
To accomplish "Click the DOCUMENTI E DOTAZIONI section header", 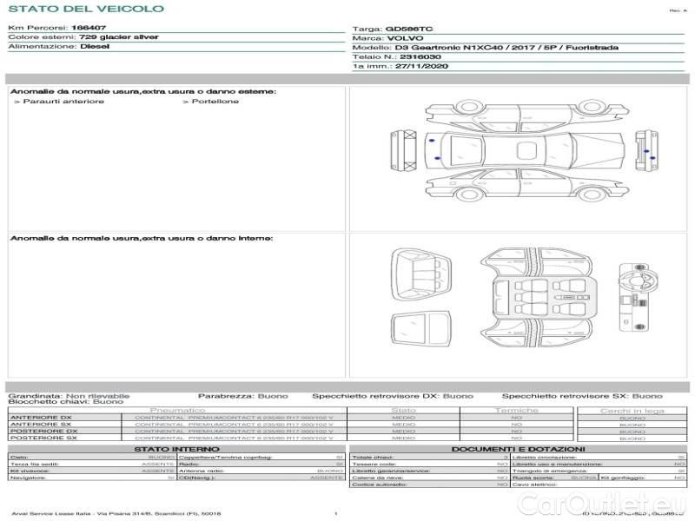I will [x=518, y=449].
